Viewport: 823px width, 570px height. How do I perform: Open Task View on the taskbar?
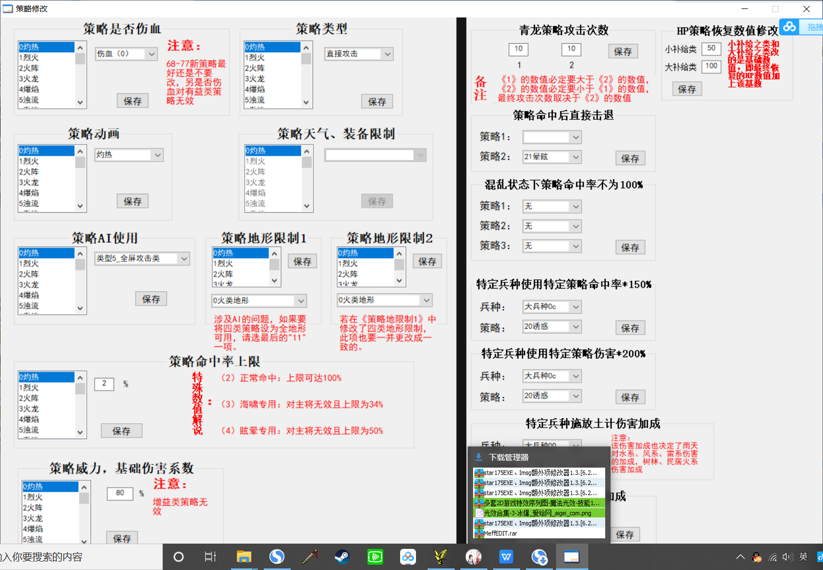[x=210, y=557]
